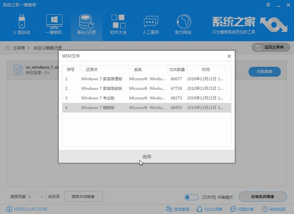Click the file count 68455 cell
The height and width of the screenshot is (214, 294).
(176, 108)
